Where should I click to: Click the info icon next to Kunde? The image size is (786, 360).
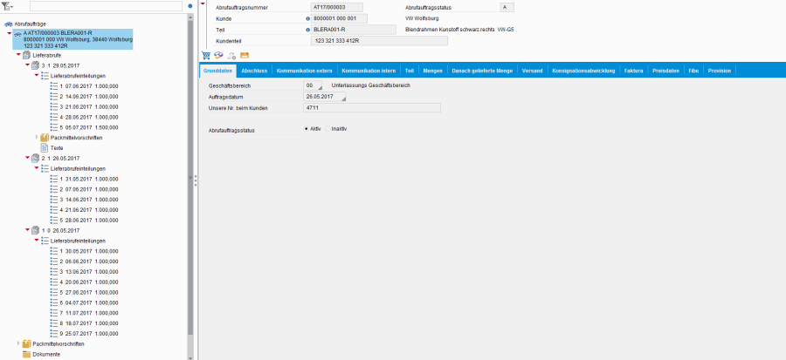[x=308, y=18]
